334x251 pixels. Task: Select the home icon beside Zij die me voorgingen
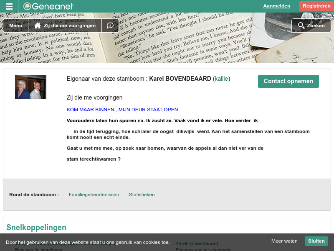(37, 26)
